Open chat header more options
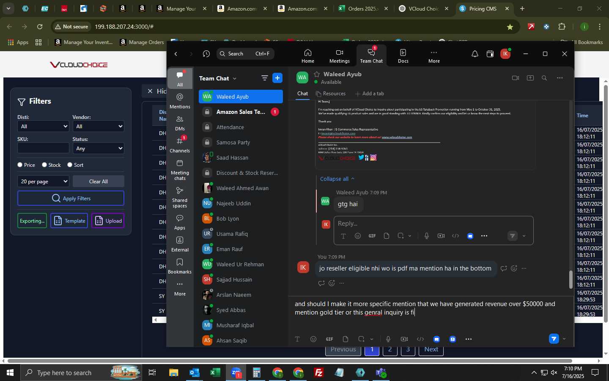 point(560,78)
